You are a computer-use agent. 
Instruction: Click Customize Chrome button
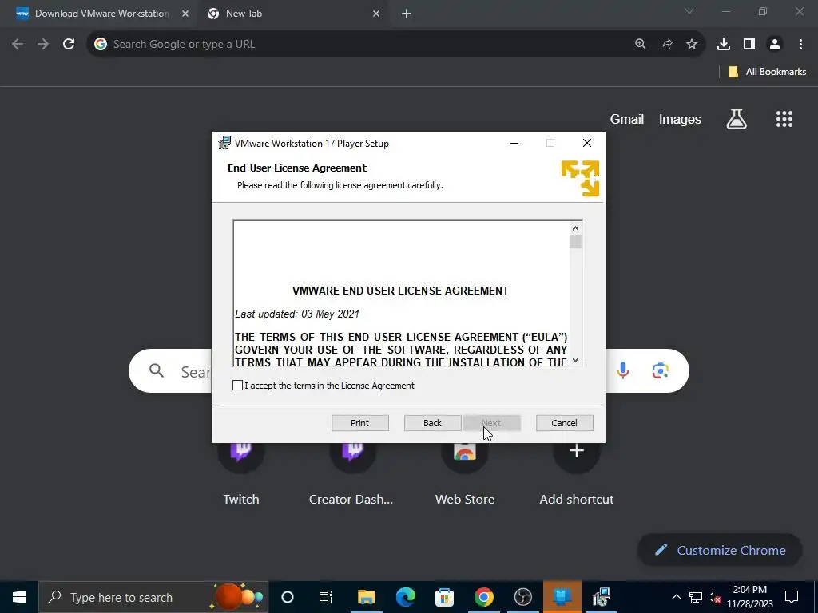[x=720, y=550]
